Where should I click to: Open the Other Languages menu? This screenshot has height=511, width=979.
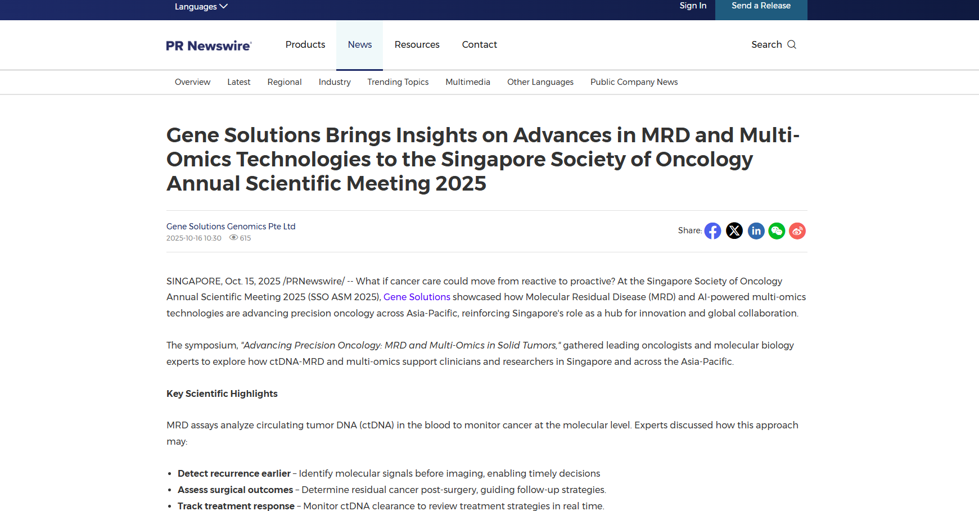(x=540, y=82)
